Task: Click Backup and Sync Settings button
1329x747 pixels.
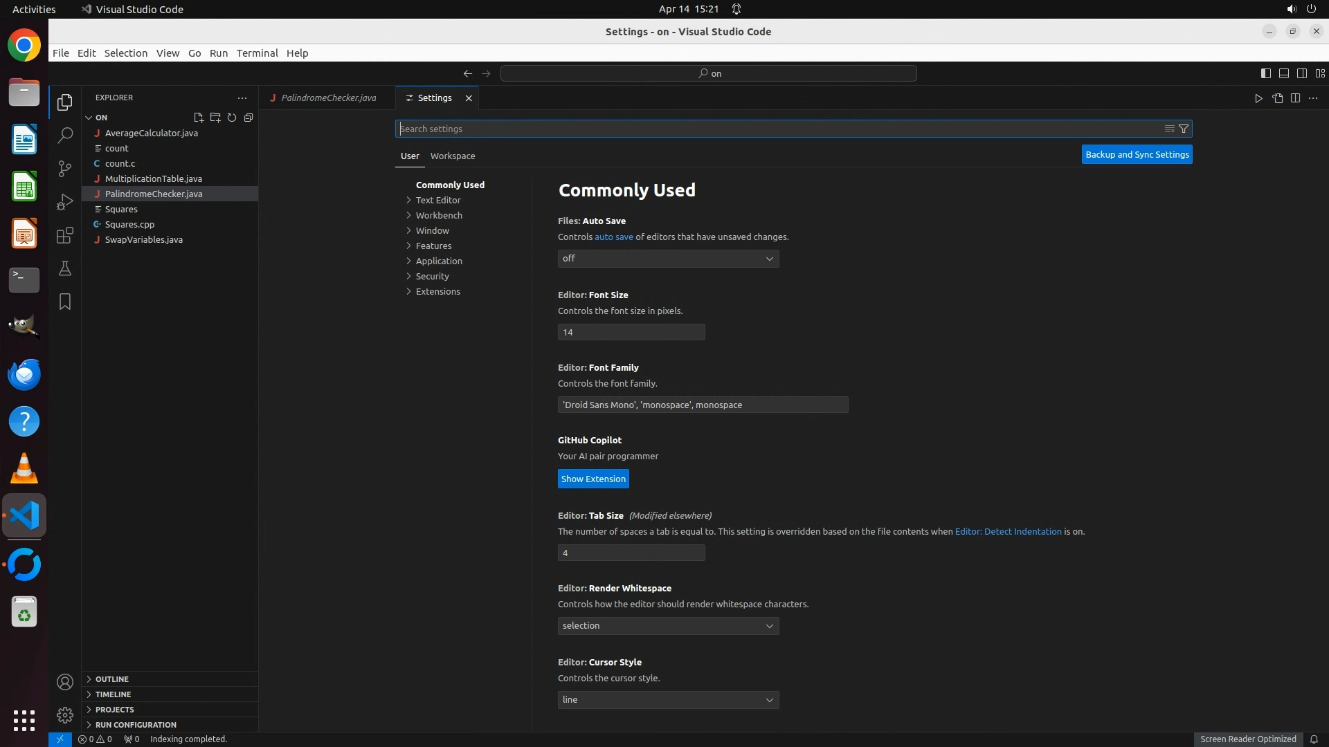Action: [1137, 155]
